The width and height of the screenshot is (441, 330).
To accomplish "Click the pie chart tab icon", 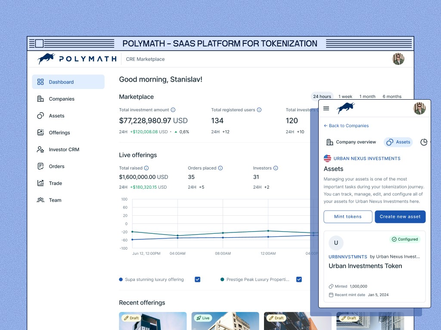I will click(424, 142).
